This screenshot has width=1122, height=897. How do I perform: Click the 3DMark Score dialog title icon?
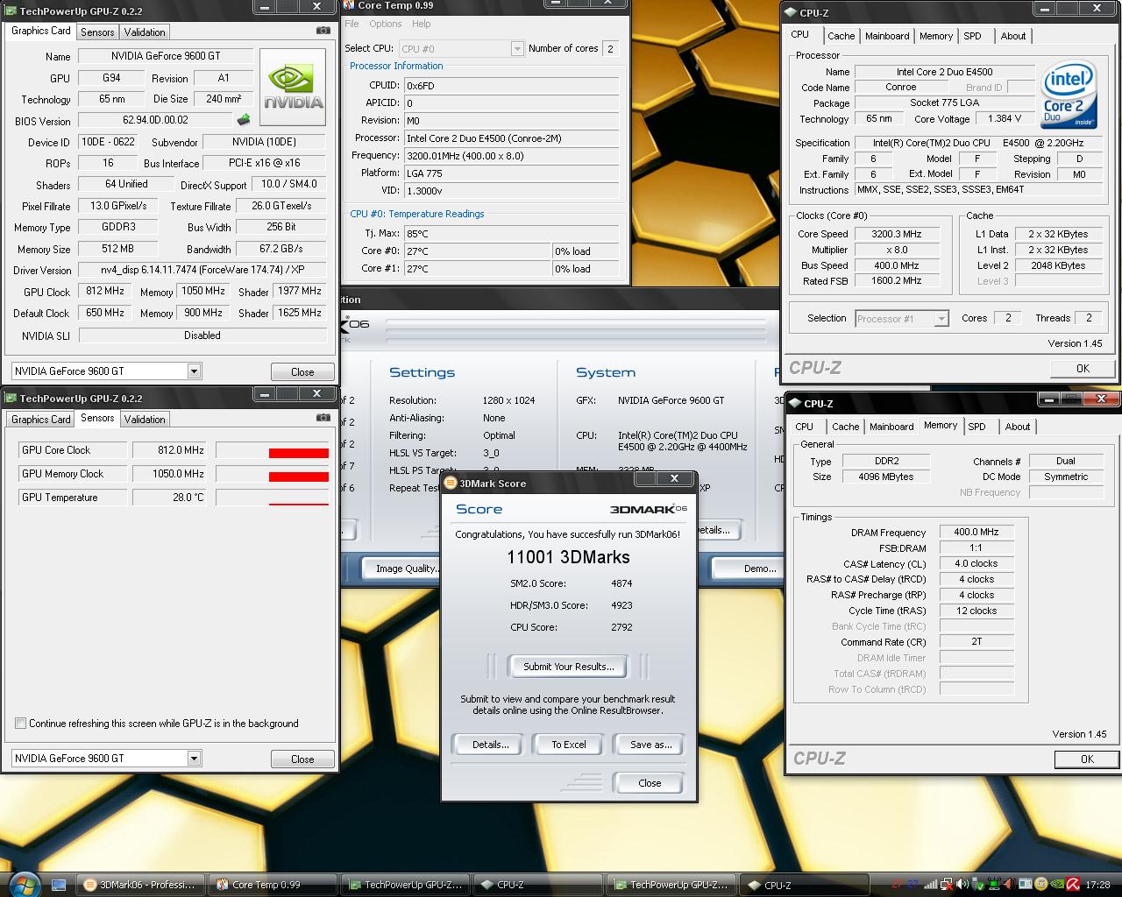[x=451, y=483]
